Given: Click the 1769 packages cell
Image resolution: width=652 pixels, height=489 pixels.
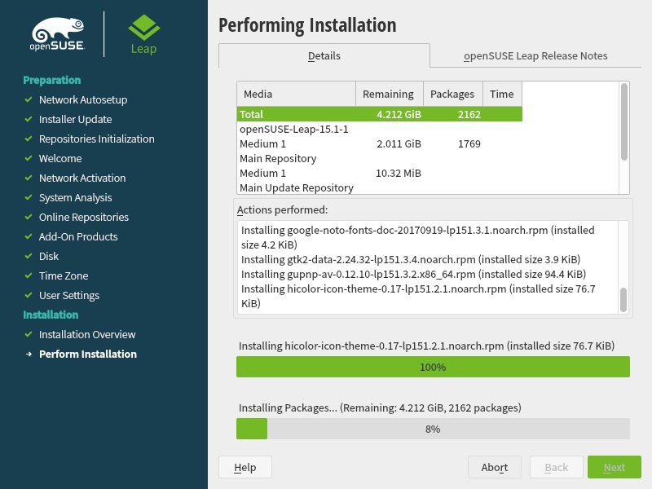Looking at the screenshot, I should 469,144.
